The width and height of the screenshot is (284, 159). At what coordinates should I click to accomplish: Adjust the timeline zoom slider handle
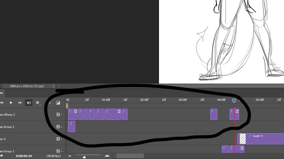point(84,157)
